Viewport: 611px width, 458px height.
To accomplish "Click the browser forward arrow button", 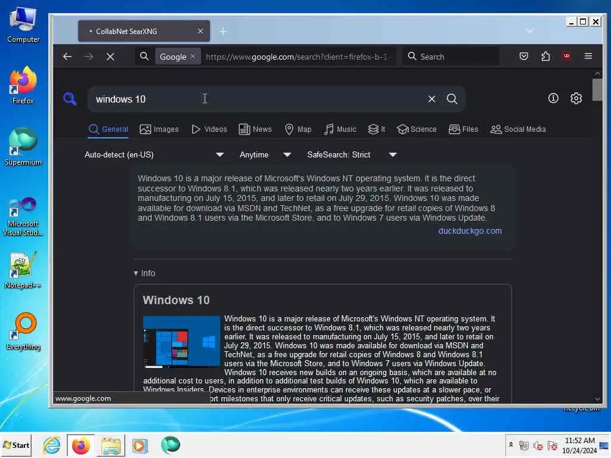I will coord(89,57).
